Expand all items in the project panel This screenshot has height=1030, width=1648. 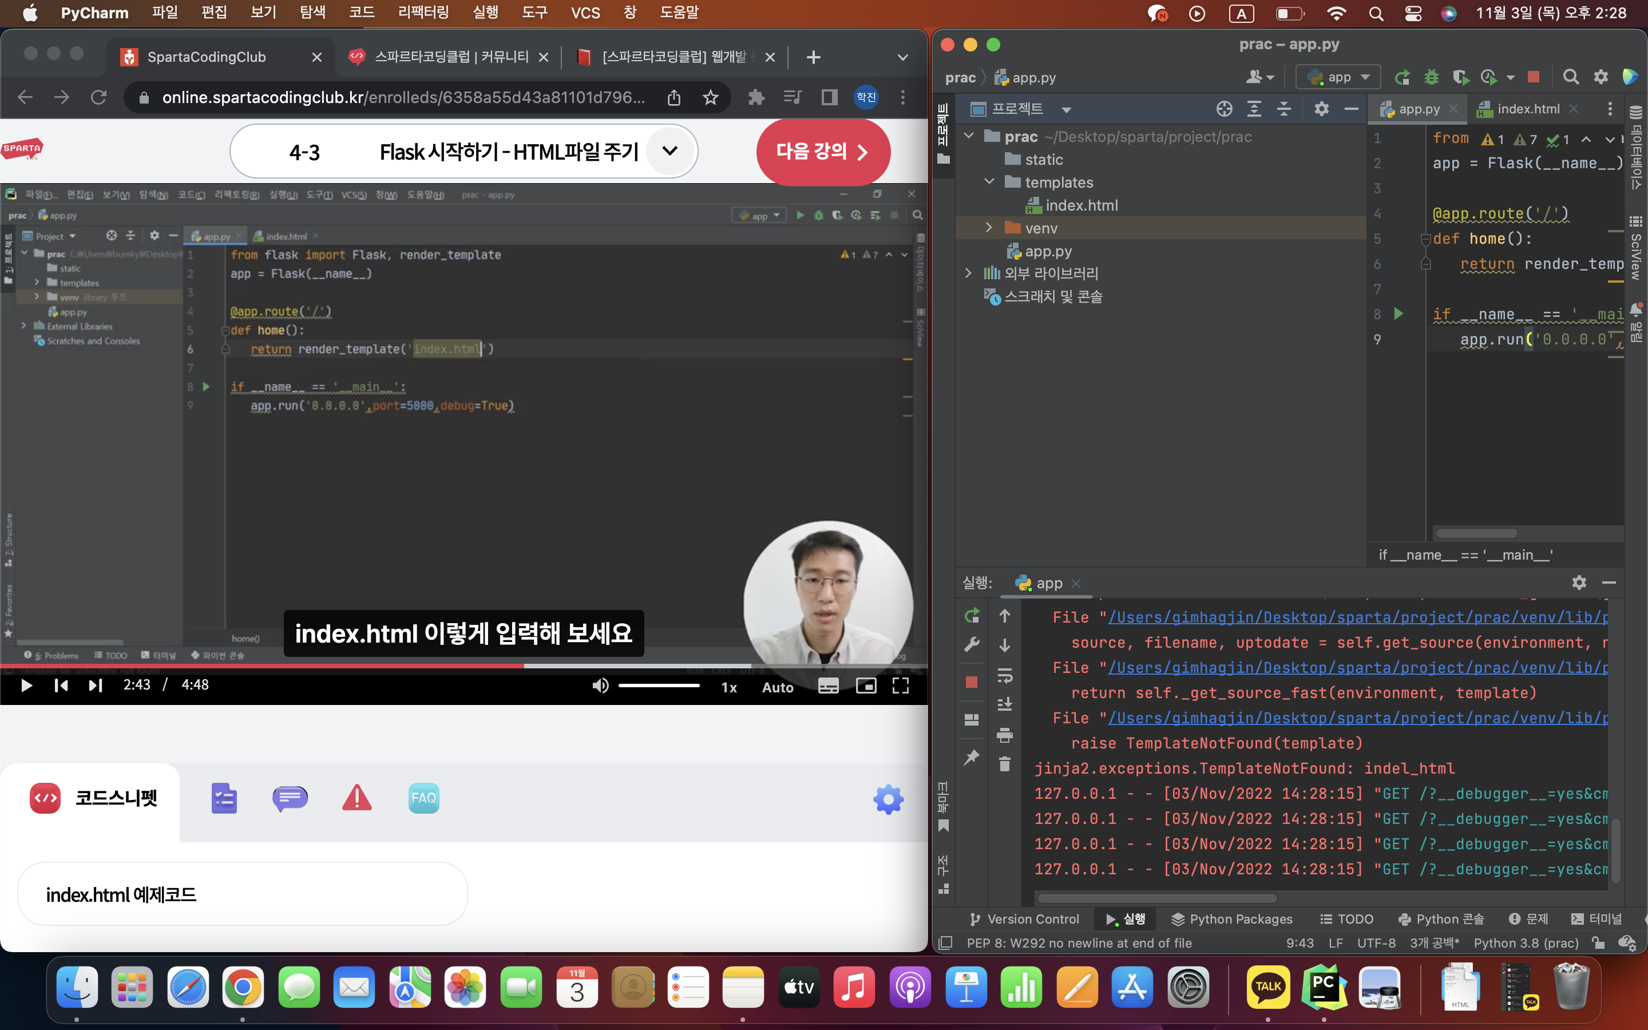(1254, 109)
